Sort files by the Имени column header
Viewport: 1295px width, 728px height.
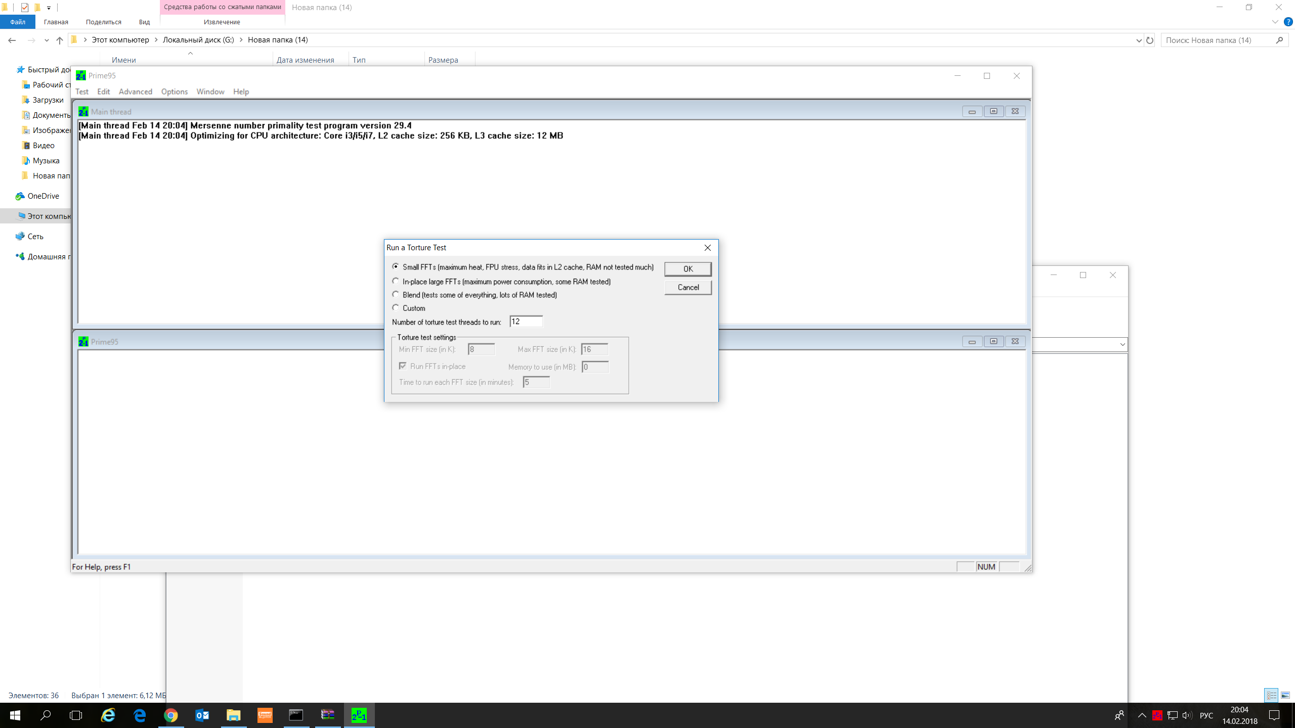pyautogui.click(x=124, y=60)
